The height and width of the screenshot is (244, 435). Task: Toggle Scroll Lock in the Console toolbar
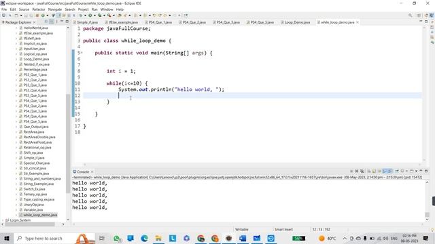(x=374, y=171)
